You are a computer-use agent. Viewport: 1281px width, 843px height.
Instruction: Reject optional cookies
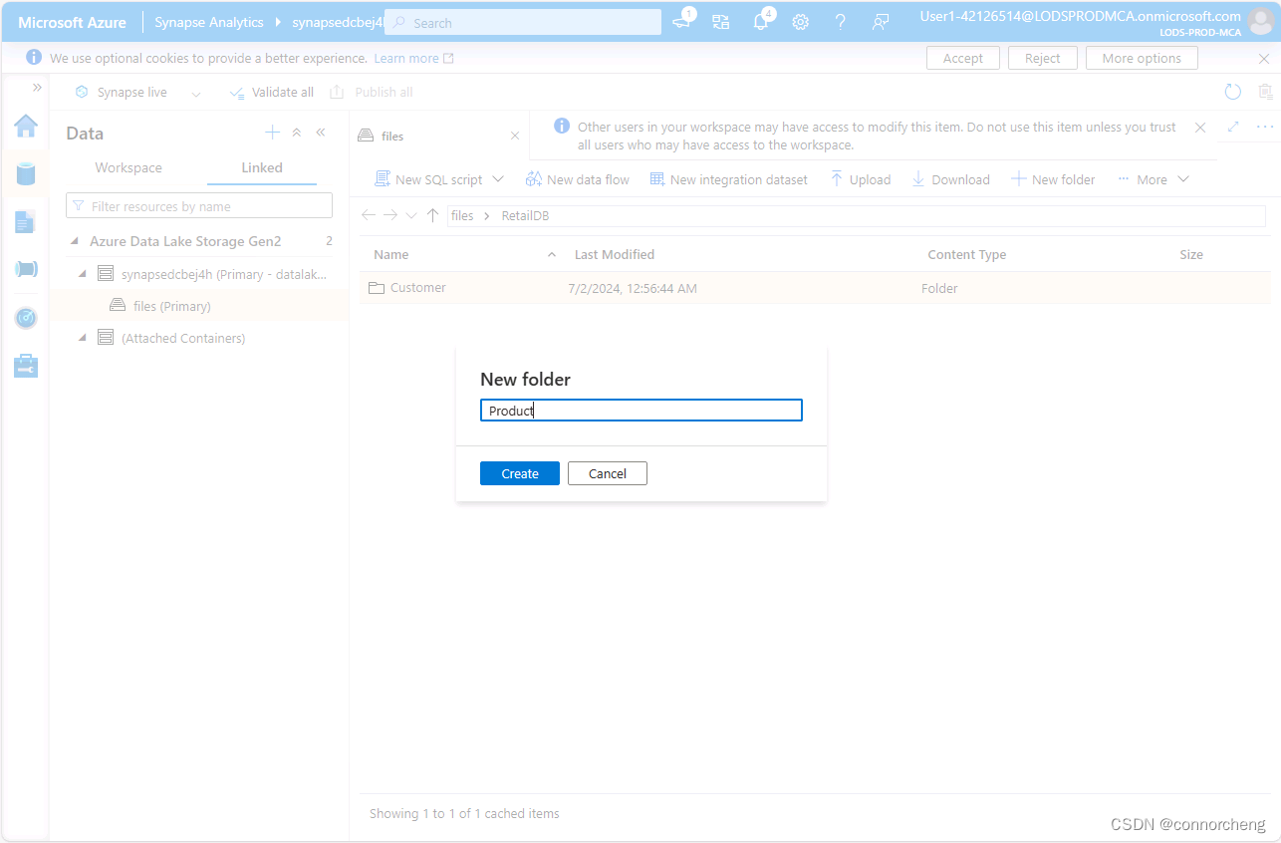click(x=1043, y=58)
